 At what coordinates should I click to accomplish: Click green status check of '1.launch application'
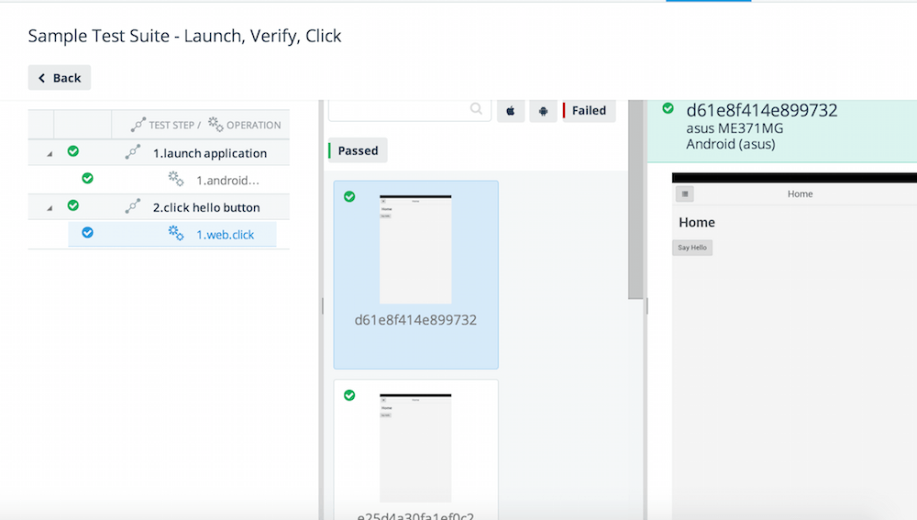click(73, 151)
